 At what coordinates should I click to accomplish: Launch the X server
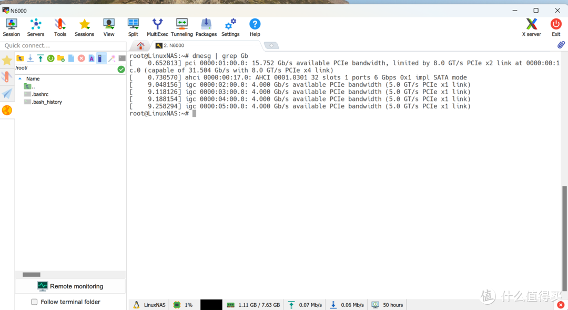[x=531, y=27]
